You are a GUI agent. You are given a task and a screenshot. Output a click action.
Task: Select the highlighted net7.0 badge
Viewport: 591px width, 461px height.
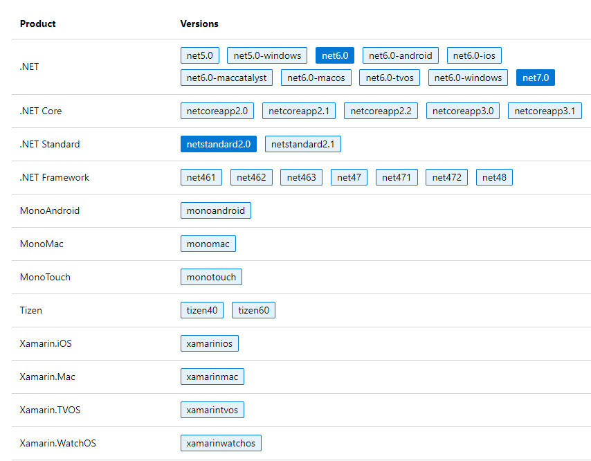[x=536, y=78]
